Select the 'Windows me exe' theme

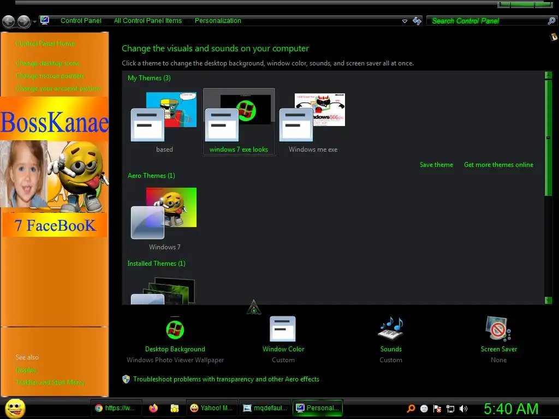[313, 122]
